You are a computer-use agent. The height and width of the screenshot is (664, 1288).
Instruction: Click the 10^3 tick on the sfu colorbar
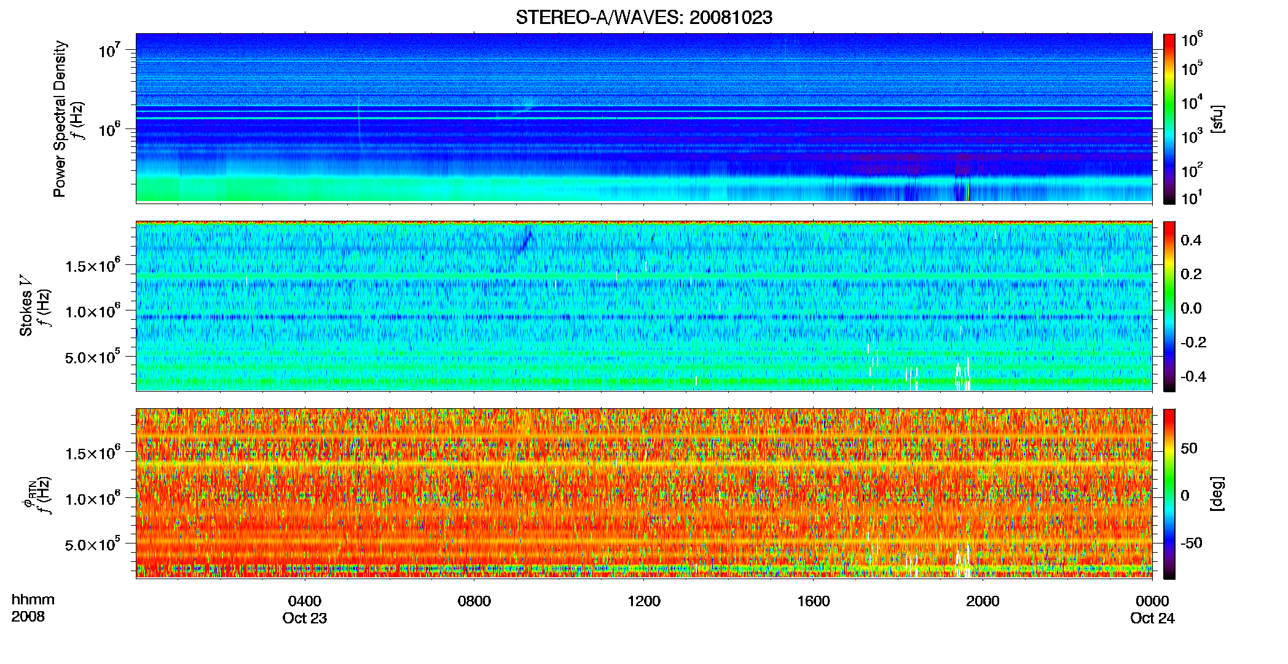[x=1192, y=135]
